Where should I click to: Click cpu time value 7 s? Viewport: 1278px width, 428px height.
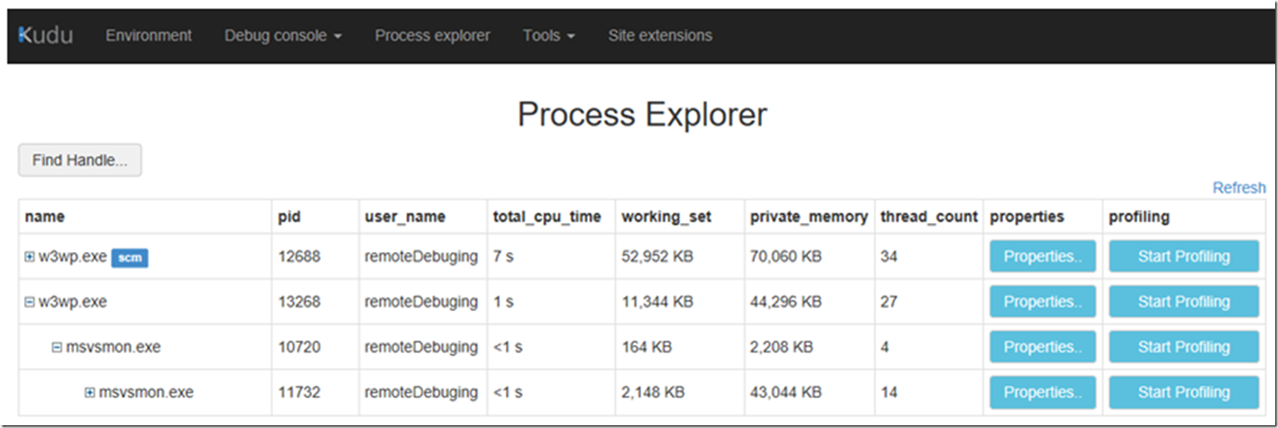click(x=503, y=256)
